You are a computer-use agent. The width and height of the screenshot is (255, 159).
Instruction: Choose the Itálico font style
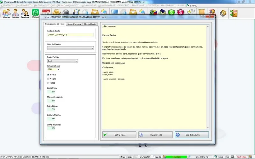(x=48, y=83)
